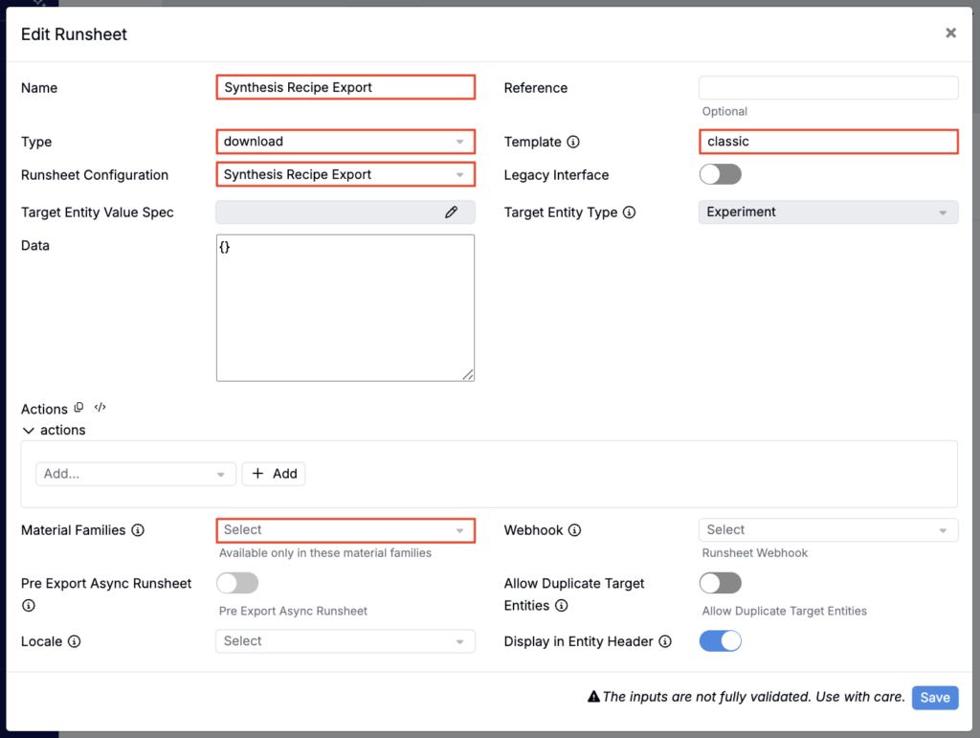
Task: Open the Locale select dropdown
Action: pos(345,641)
